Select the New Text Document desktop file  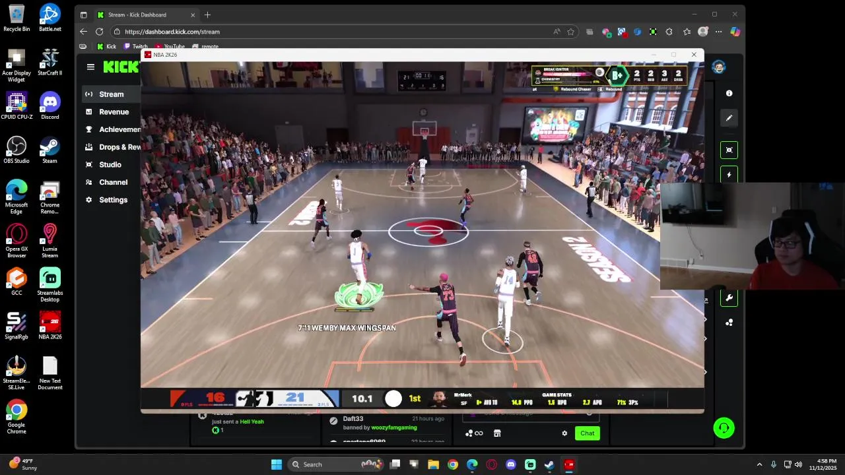tap(50, 373)
